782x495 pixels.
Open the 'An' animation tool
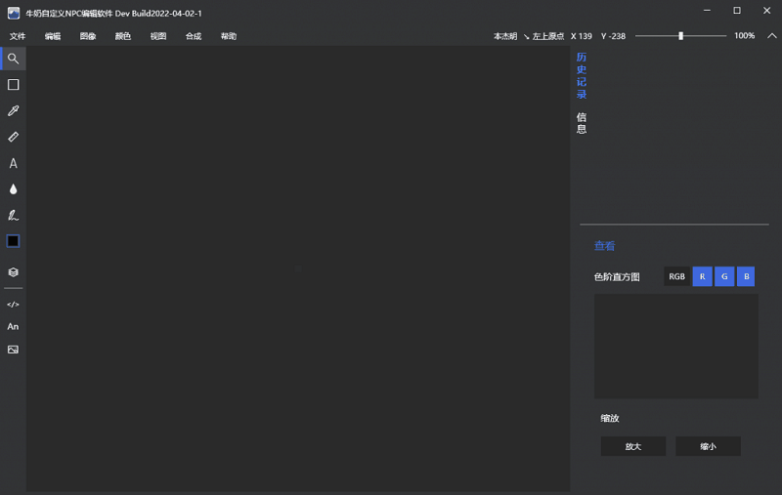pyautogui.click(x=13, y=327)
